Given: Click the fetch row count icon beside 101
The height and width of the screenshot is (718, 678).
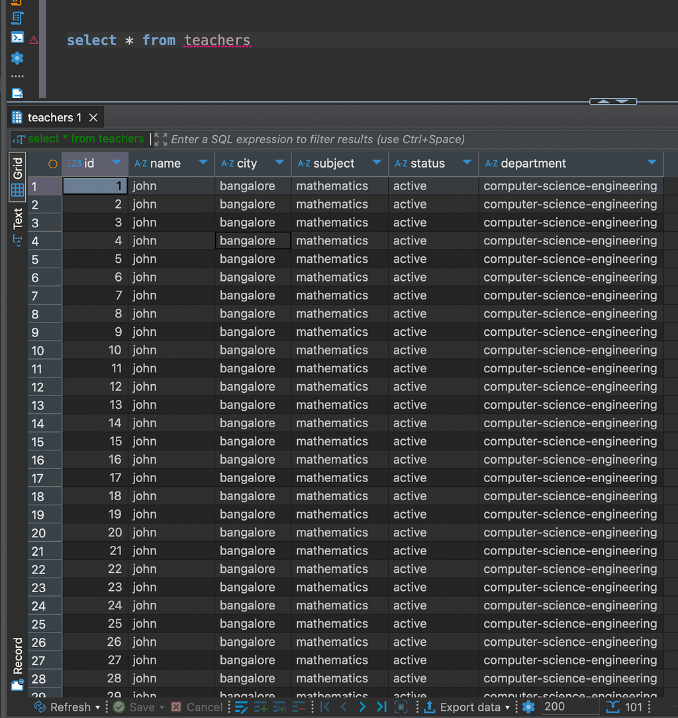Looking at the screenshot, I should tap(612, 707).
